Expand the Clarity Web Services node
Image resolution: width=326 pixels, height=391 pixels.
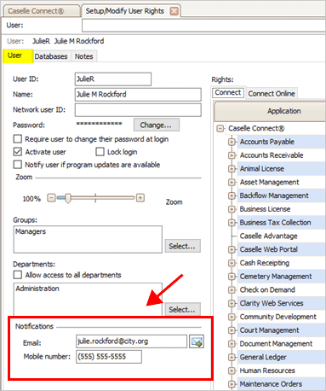tap(232, 303)
